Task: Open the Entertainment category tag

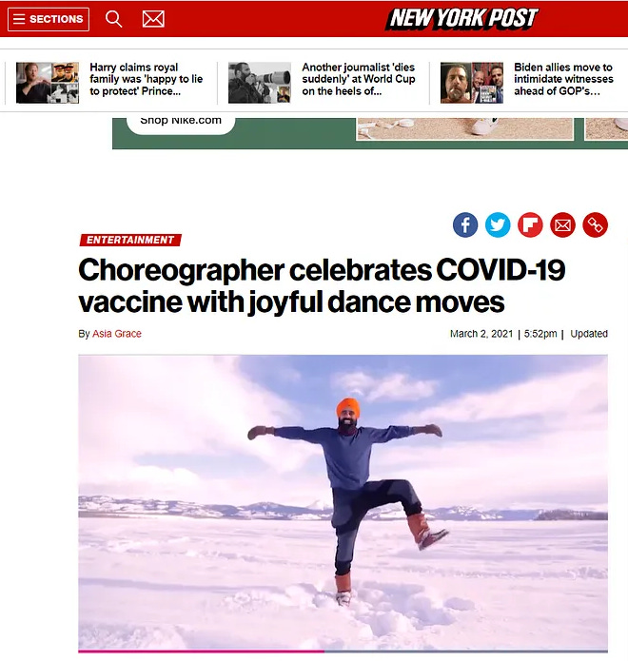Action: [x=130, y=240]
